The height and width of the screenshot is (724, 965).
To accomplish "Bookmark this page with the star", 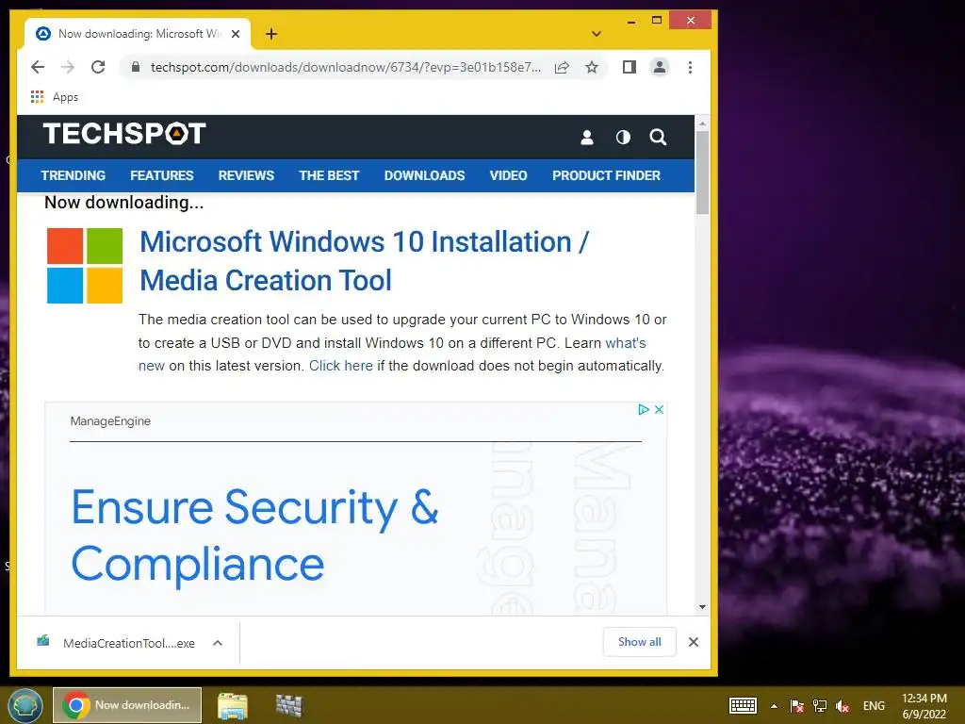I will tap(592, 67).
